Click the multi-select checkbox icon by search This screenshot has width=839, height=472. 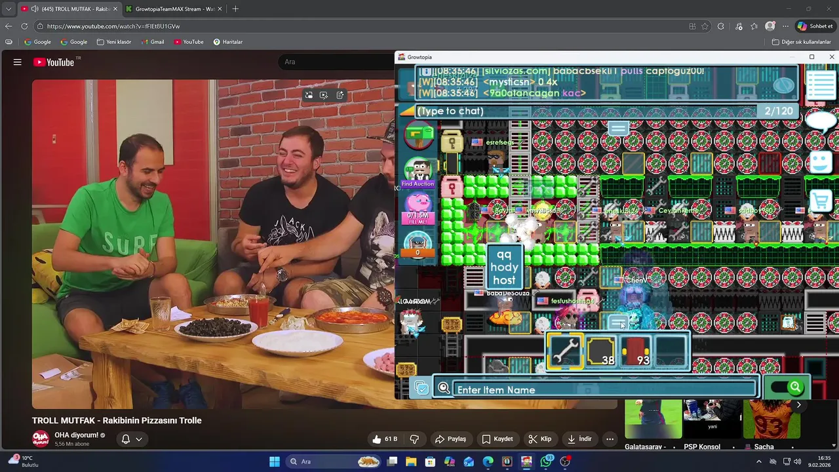click(421, 389)
